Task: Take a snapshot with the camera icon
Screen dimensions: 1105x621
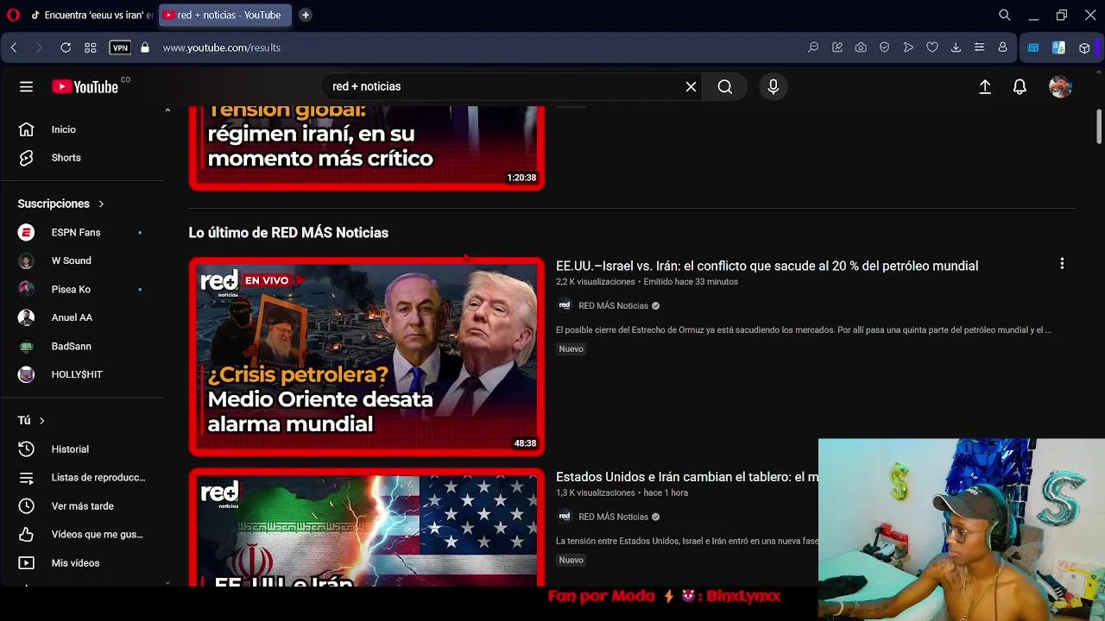Action: tap(861, 47)
